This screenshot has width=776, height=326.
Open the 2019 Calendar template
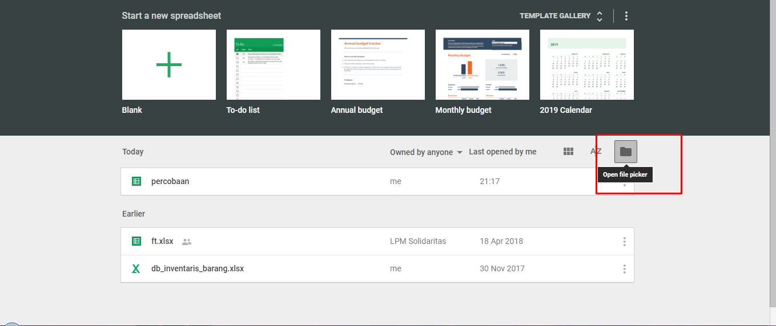tap(587, 65)
